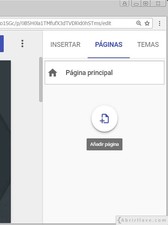This screenshot has height=225, width=168.
Task: Click the add page floating icon button
Action: pos(105,118)
